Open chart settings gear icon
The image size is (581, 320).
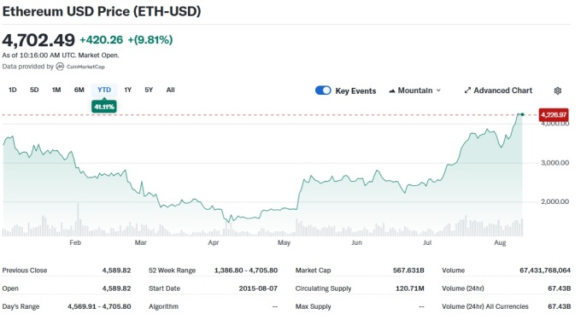coord(557,90)
